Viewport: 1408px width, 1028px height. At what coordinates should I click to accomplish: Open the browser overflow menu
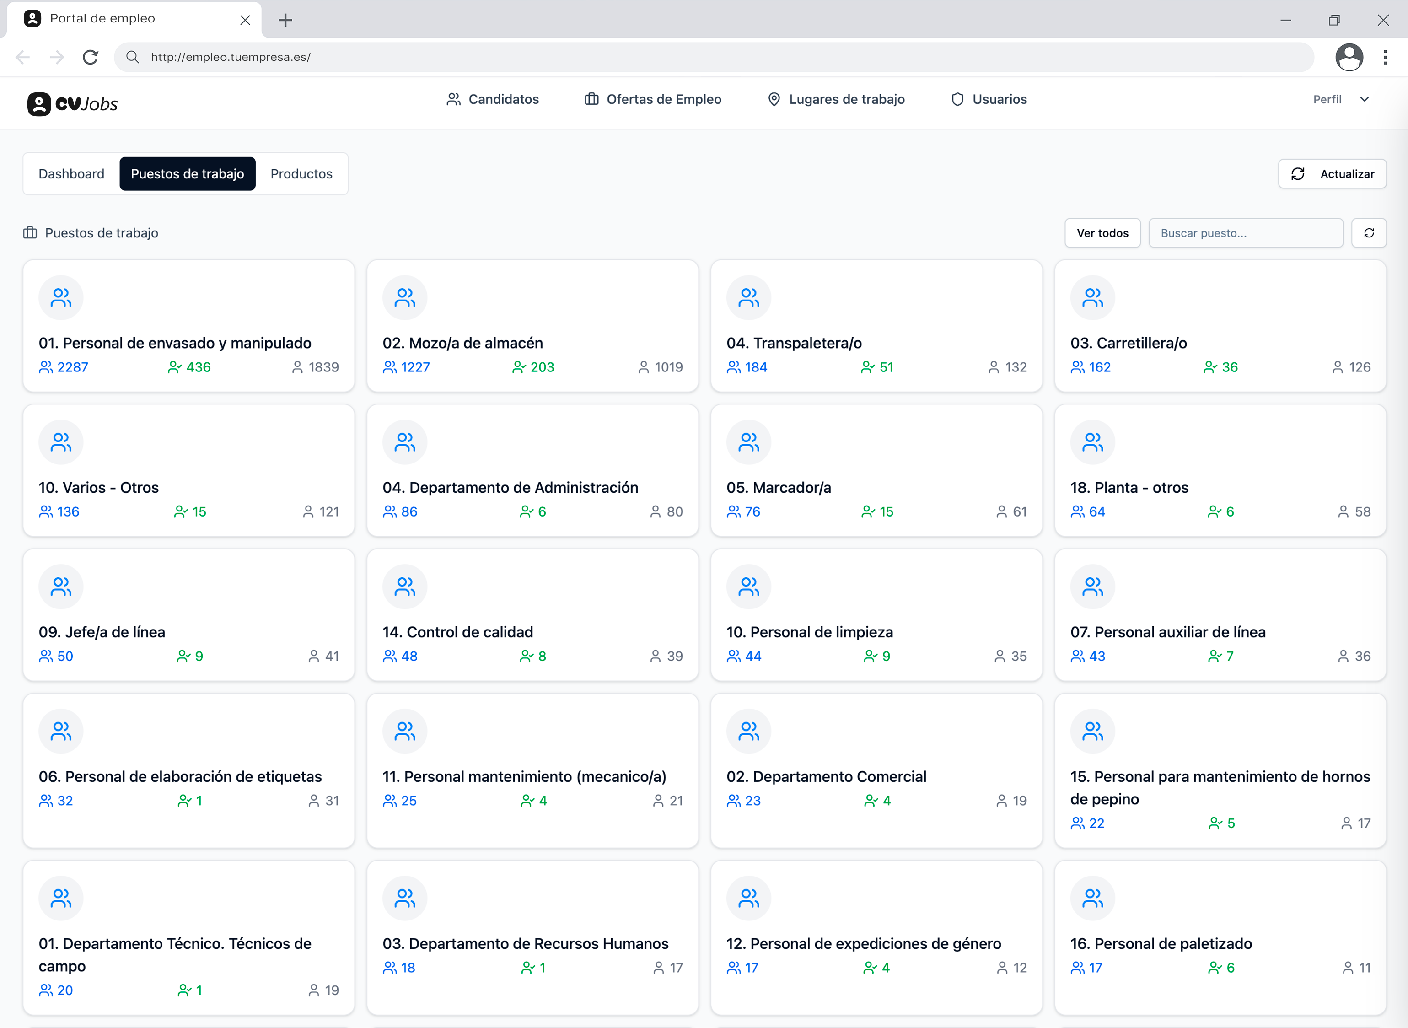(x=1385, y=57)
